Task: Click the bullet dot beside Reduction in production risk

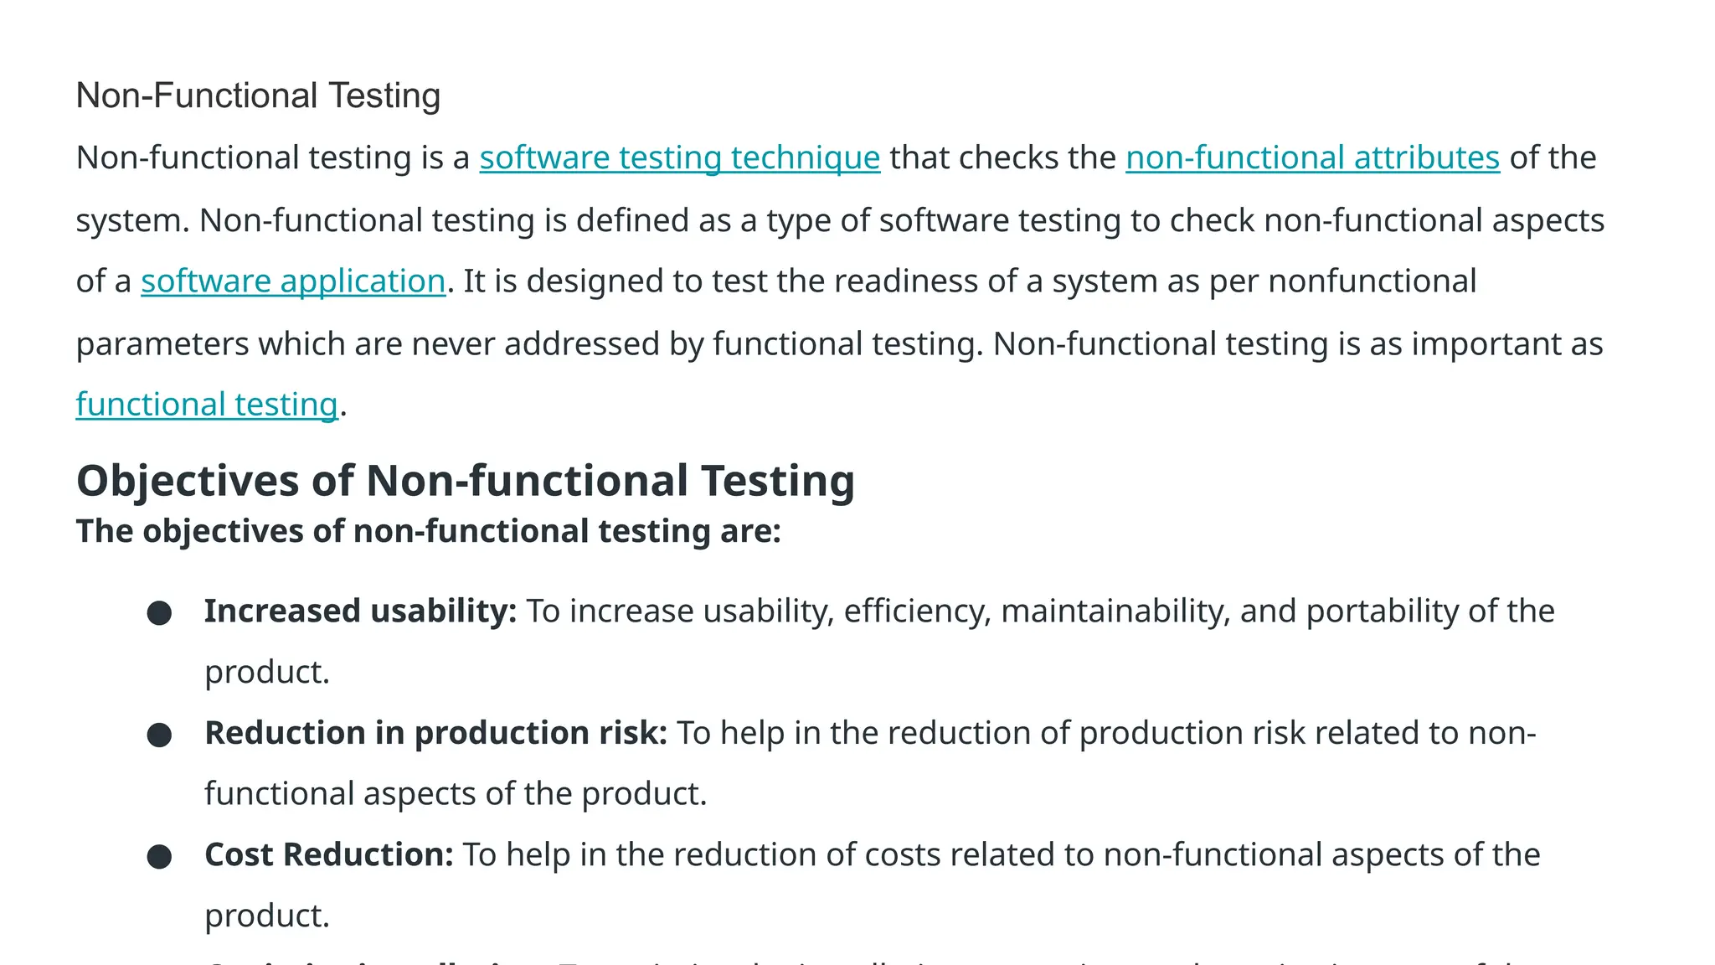Action: click(x=159, y=735)
